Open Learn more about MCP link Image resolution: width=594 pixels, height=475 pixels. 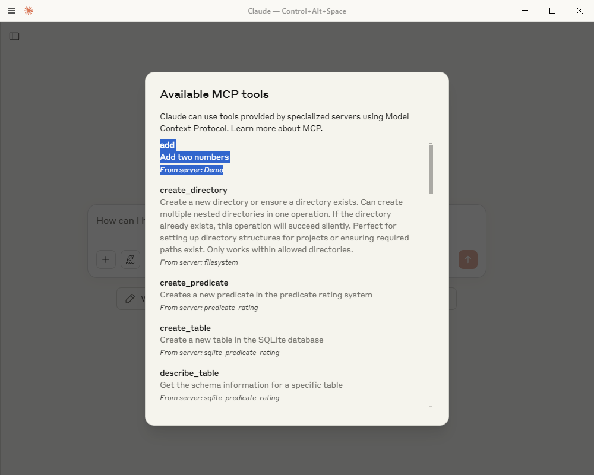pos(276,128)
